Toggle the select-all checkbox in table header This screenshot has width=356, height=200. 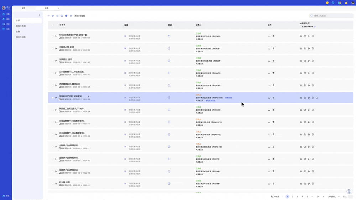(53, 25)
